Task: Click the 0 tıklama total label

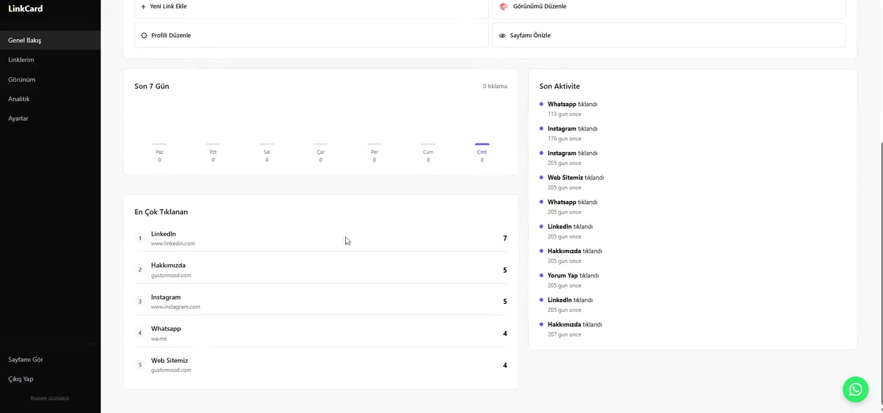Action: pos(495,86)
